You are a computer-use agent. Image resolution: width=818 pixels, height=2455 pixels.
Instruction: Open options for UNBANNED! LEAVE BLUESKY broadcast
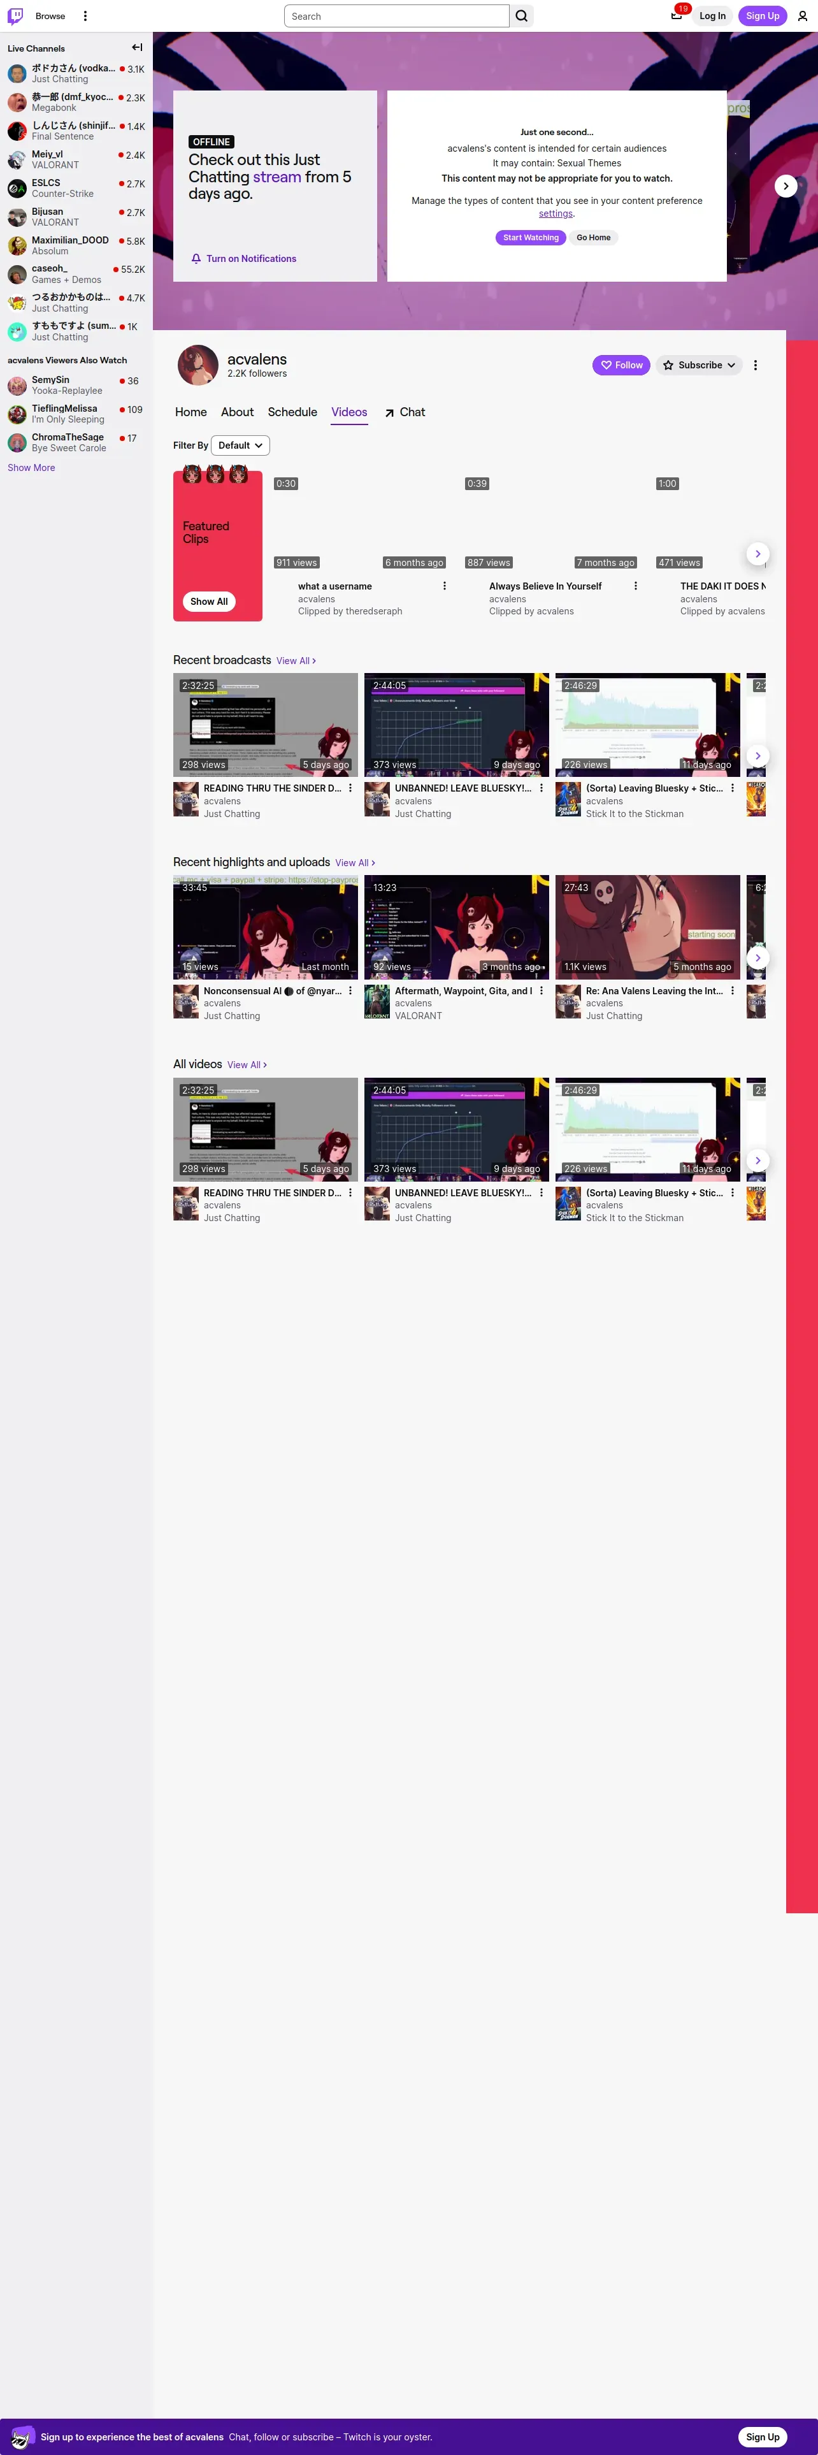click(x=542, y=788)
